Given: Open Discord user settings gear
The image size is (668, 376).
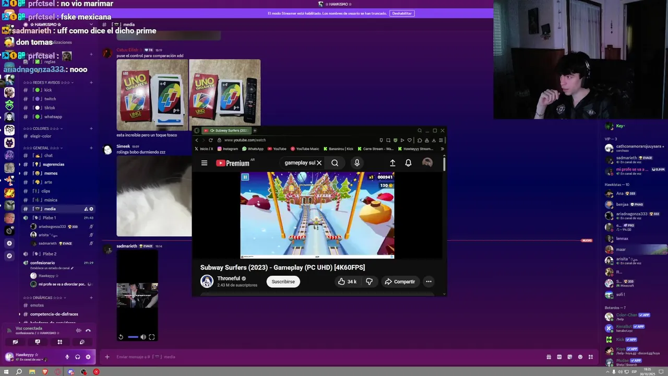Looking at the screenshot, I should coord(88,357).
